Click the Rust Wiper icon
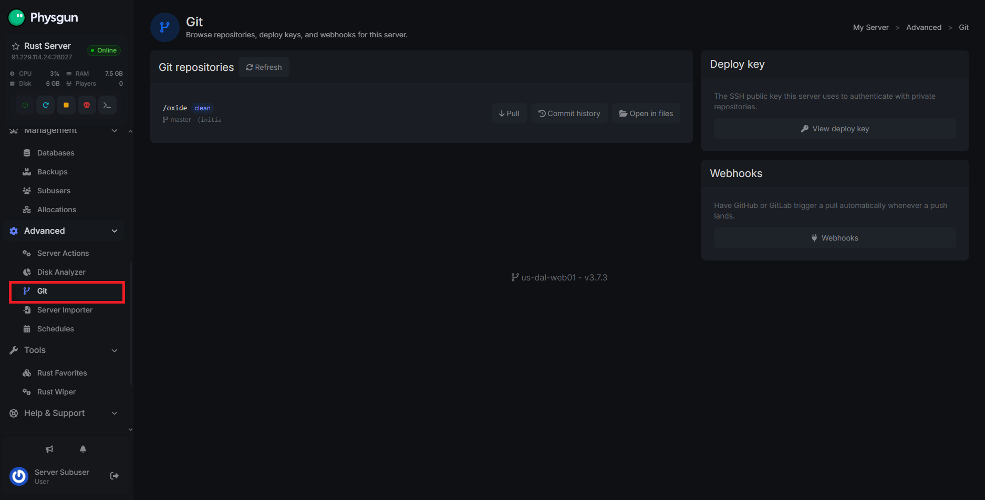 27,392
